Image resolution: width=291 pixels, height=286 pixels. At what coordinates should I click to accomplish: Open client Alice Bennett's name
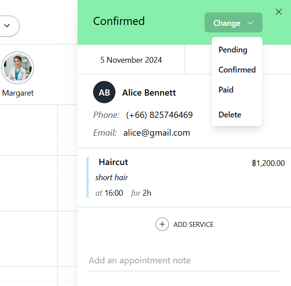coord(149,93)
